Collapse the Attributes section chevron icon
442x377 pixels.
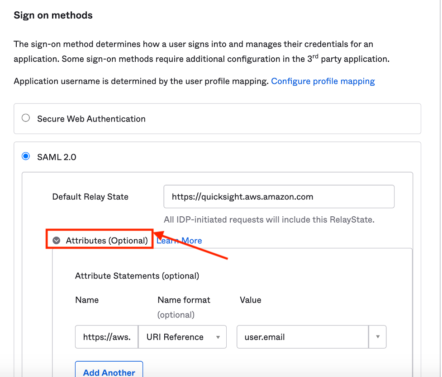point(57,241)
